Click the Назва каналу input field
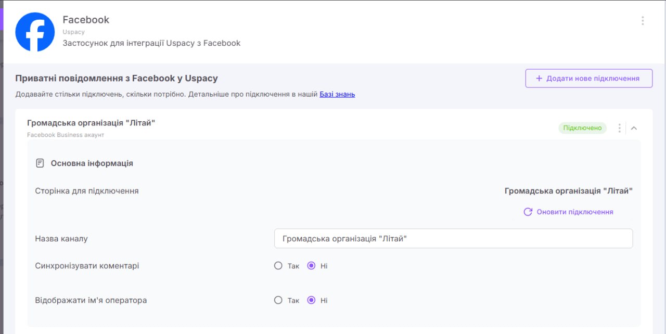 (453, 238)
